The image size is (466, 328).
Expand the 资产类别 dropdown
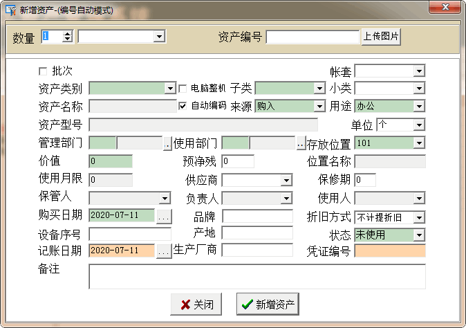click(x=170, y=89)
